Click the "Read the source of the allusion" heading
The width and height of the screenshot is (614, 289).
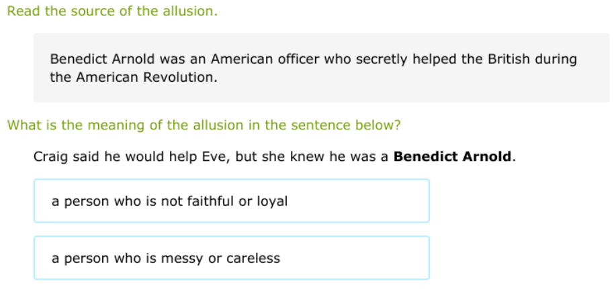coord(112,12)
